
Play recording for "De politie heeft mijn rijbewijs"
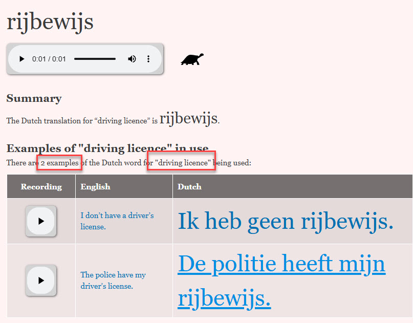pyautogui.click(x=41, y=281)
